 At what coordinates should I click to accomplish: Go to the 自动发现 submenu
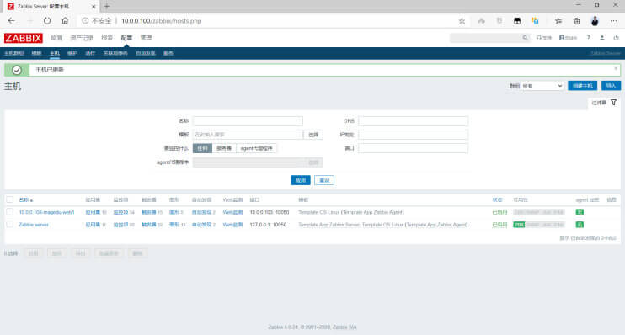click(146, 53)
